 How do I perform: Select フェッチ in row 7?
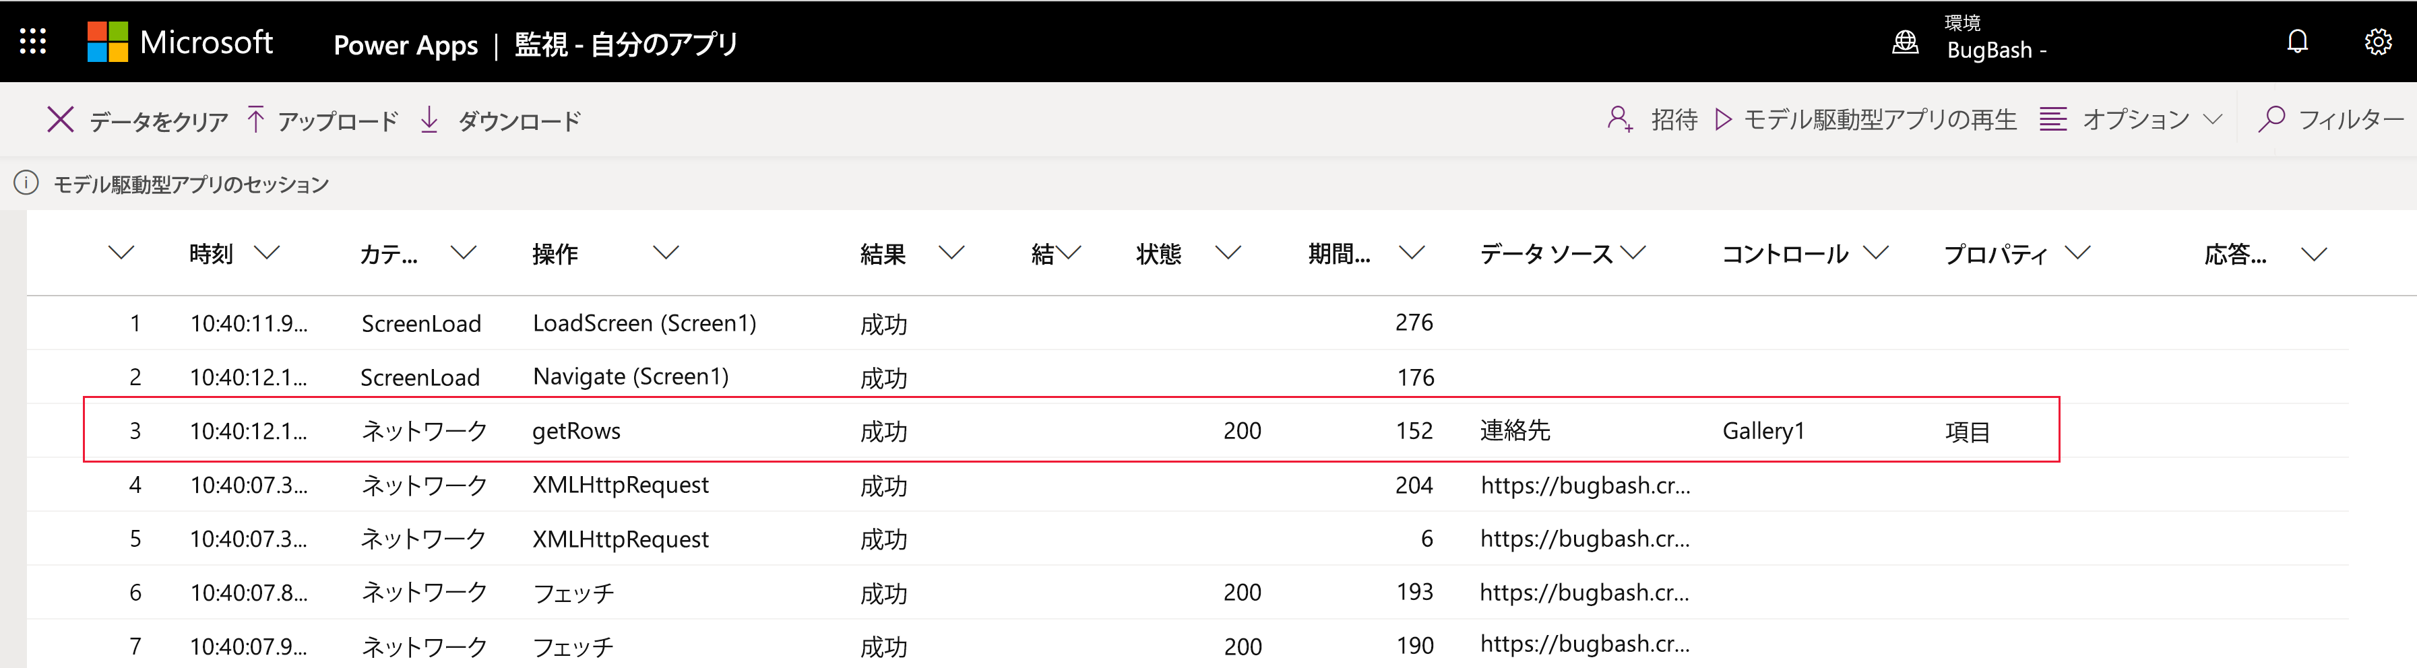573,646
